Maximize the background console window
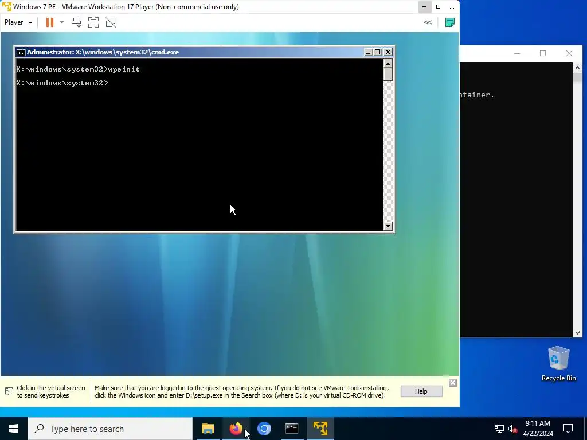The height and width of the screenshot is (440, 587). click(543, 53)
